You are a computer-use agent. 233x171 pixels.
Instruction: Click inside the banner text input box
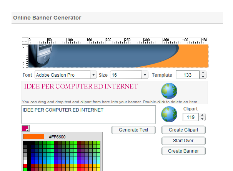click(88, 114)
